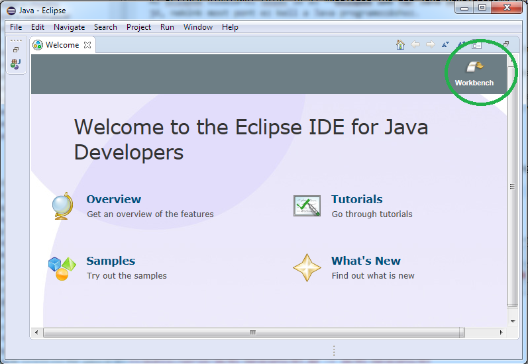The width and height of the screenshot is (528, 364).
Task: Close the Eclipse window
Action: [x=507, y=7]
